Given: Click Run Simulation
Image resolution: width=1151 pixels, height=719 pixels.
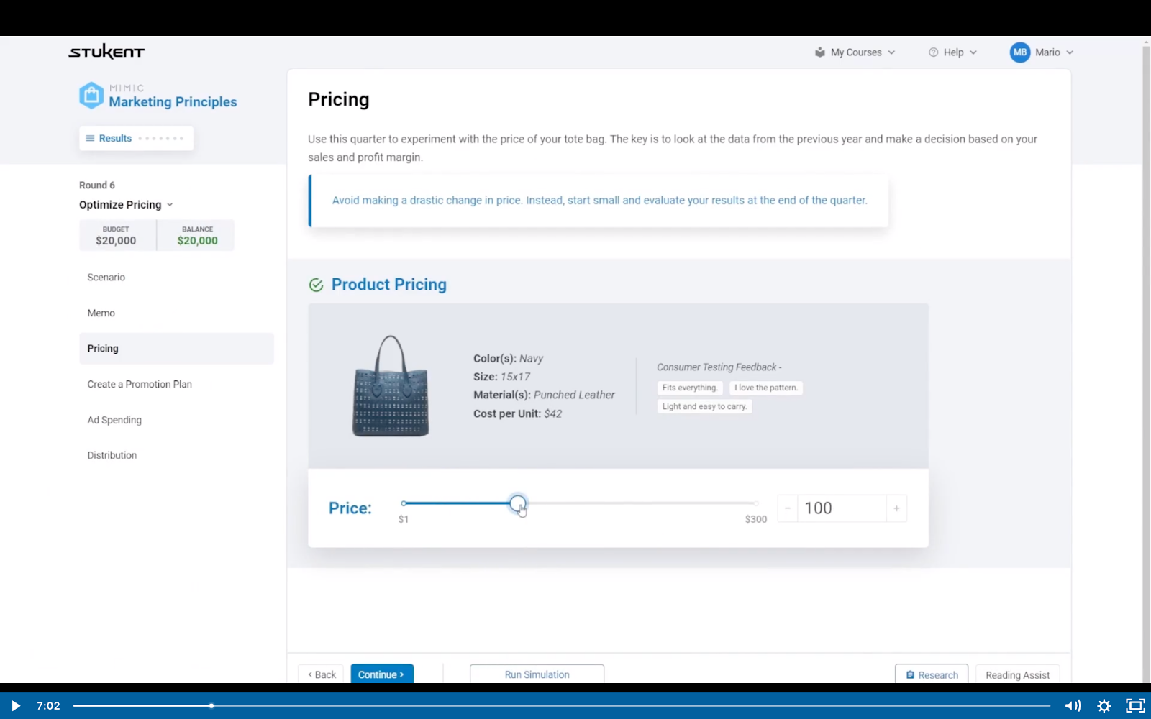Looking at the screenshot, I should point(537,674).
